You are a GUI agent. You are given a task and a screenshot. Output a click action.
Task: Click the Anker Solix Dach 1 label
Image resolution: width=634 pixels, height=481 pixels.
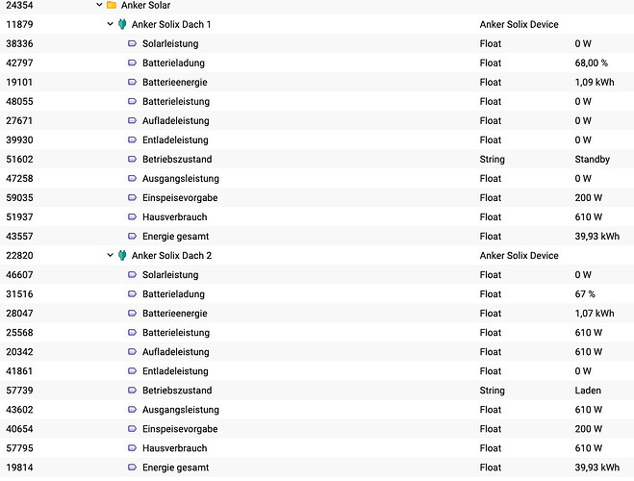click(171, 24)
